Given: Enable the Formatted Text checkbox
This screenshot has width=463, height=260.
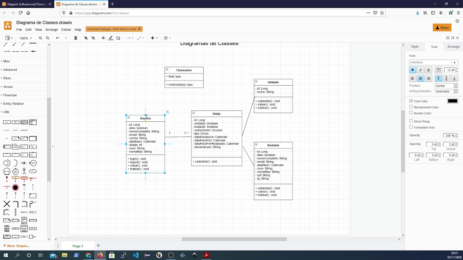Looking at the screenshot, I should click(x=411, y=127).
